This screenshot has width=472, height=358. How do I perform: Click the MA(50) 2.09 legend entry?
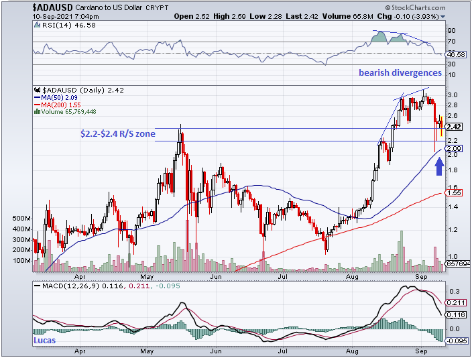point(56,98)
